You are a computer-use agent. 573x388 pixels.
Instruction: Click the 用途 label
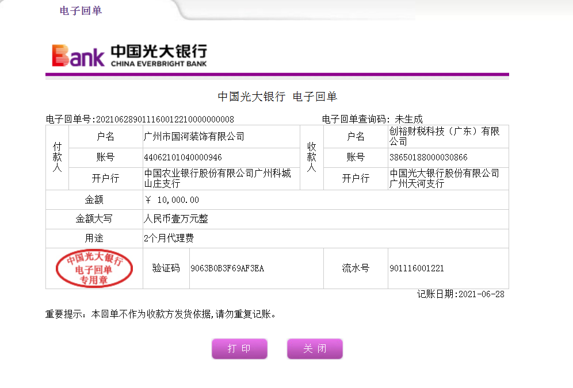[x=94, y=239]
